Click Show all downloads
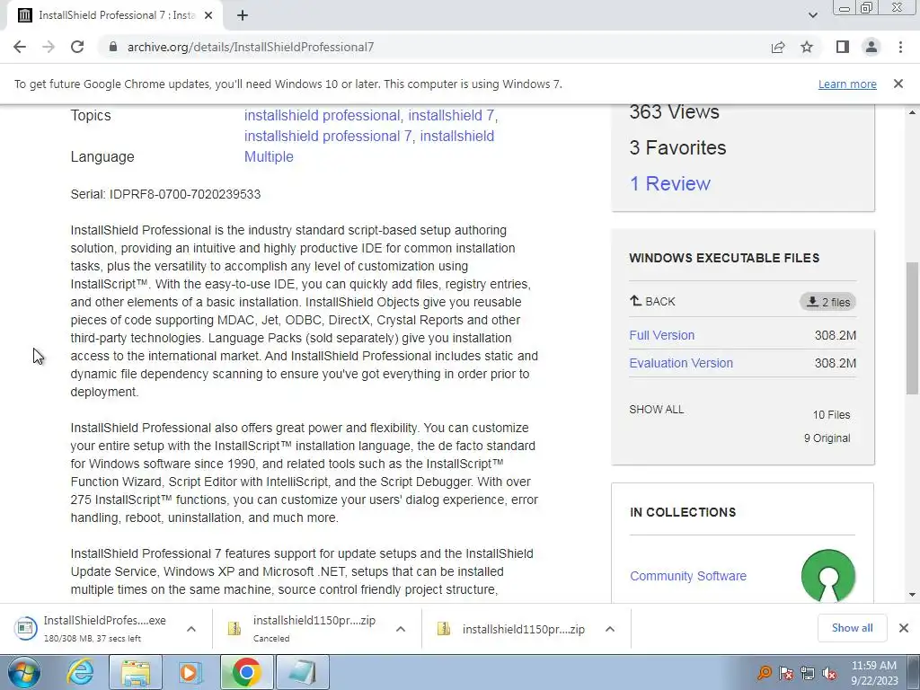Viewport: 920px width, 690px height. (x=852, y=628)
